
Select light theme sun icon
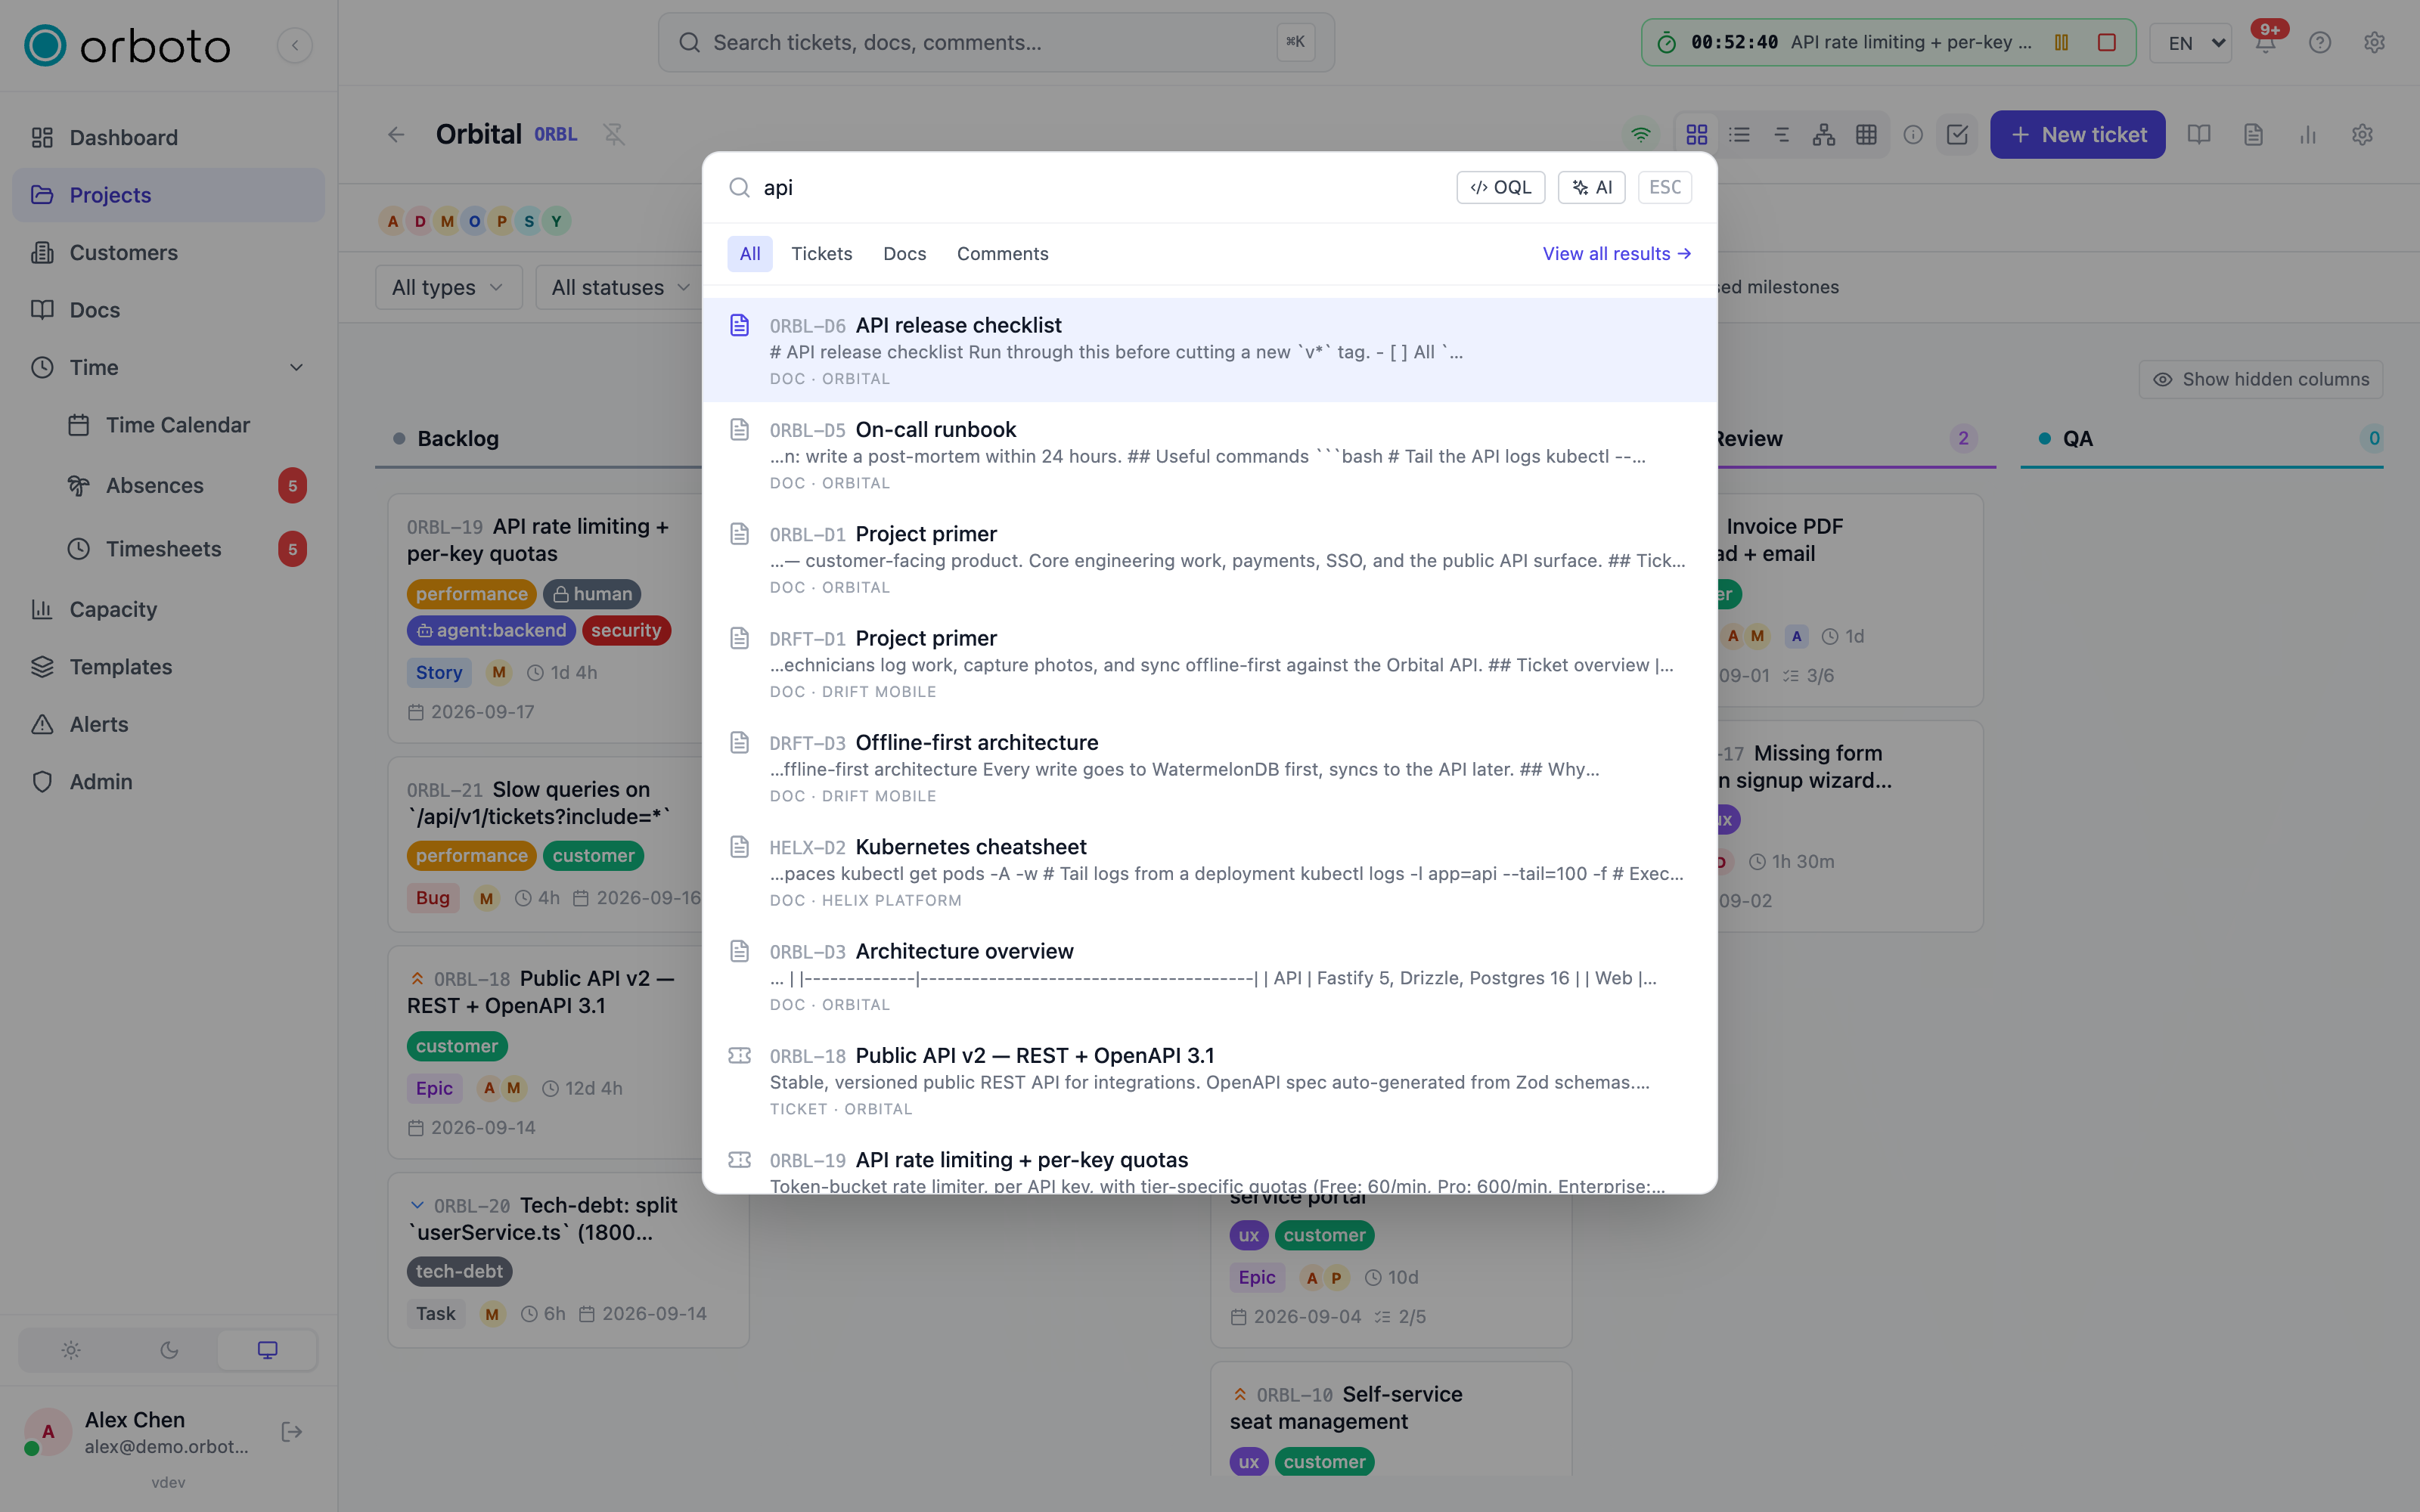tap(70, 1350)
